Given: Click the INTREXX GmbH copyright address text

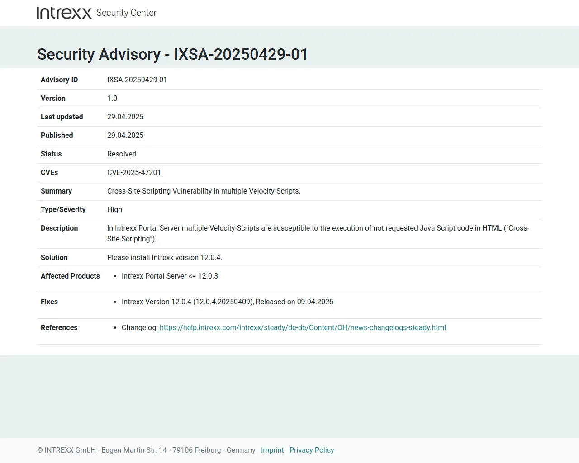Looking at the screenshot, I should [x=146, y=450].
